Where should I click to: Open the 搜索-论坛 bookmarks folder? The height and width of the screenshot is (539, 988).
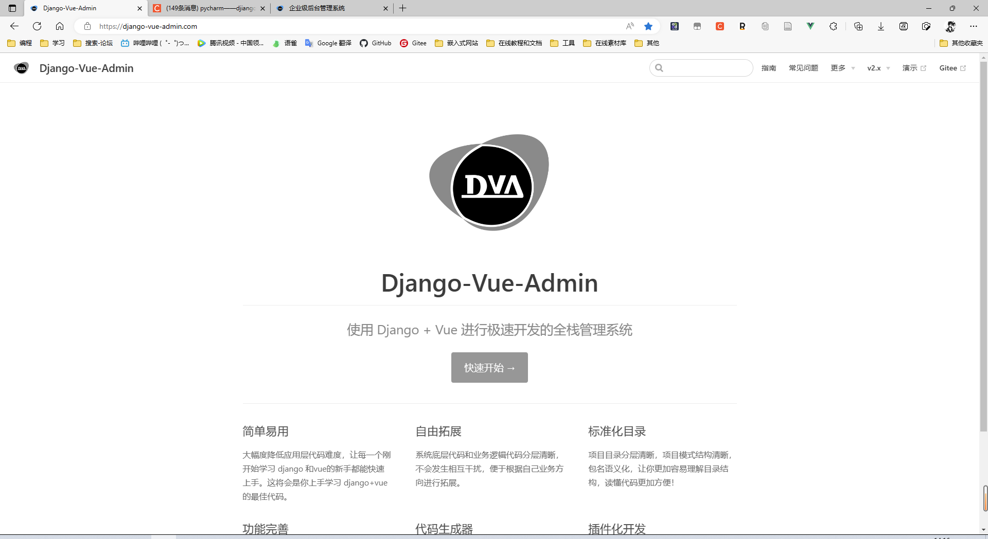93,43
